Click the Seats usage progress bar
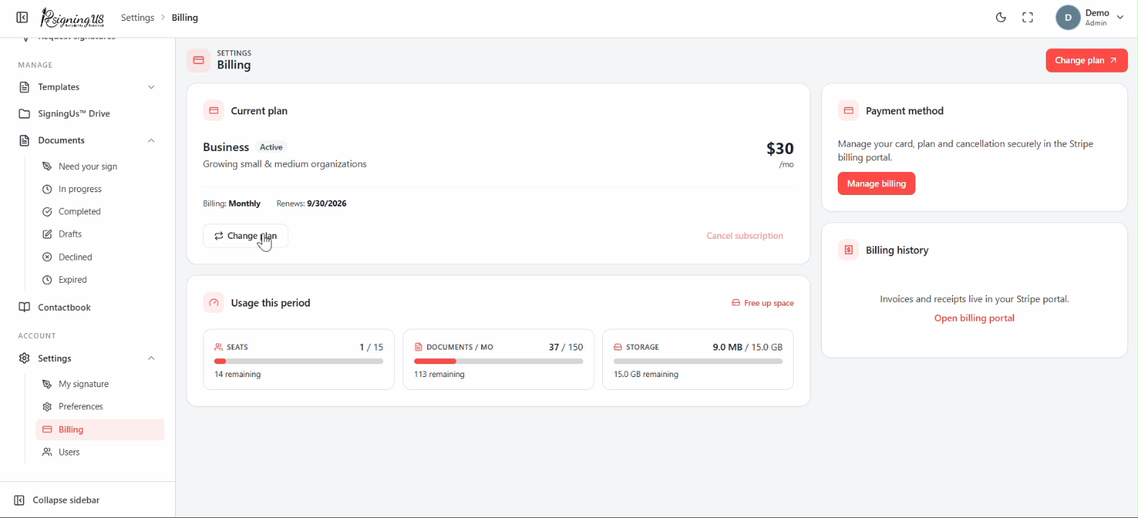Viewport: 1138px width, 518px height. 299,361
